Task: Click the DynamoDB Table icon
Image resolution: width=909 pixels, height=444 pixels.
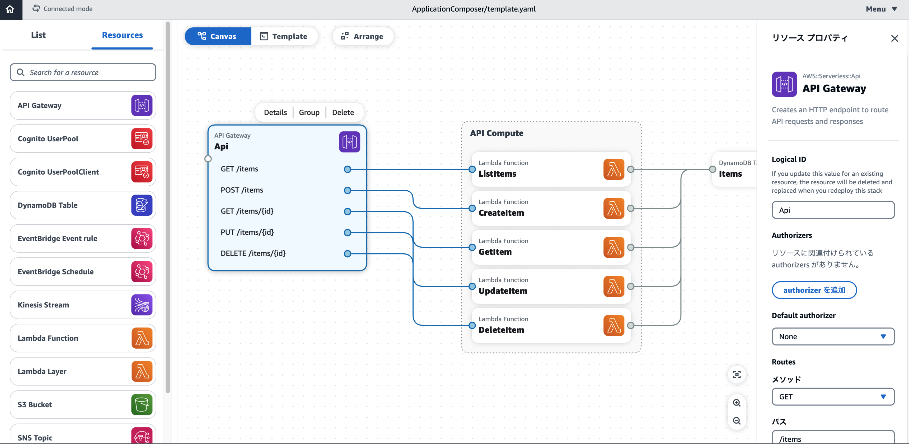Action: click(x=142, y=205)
